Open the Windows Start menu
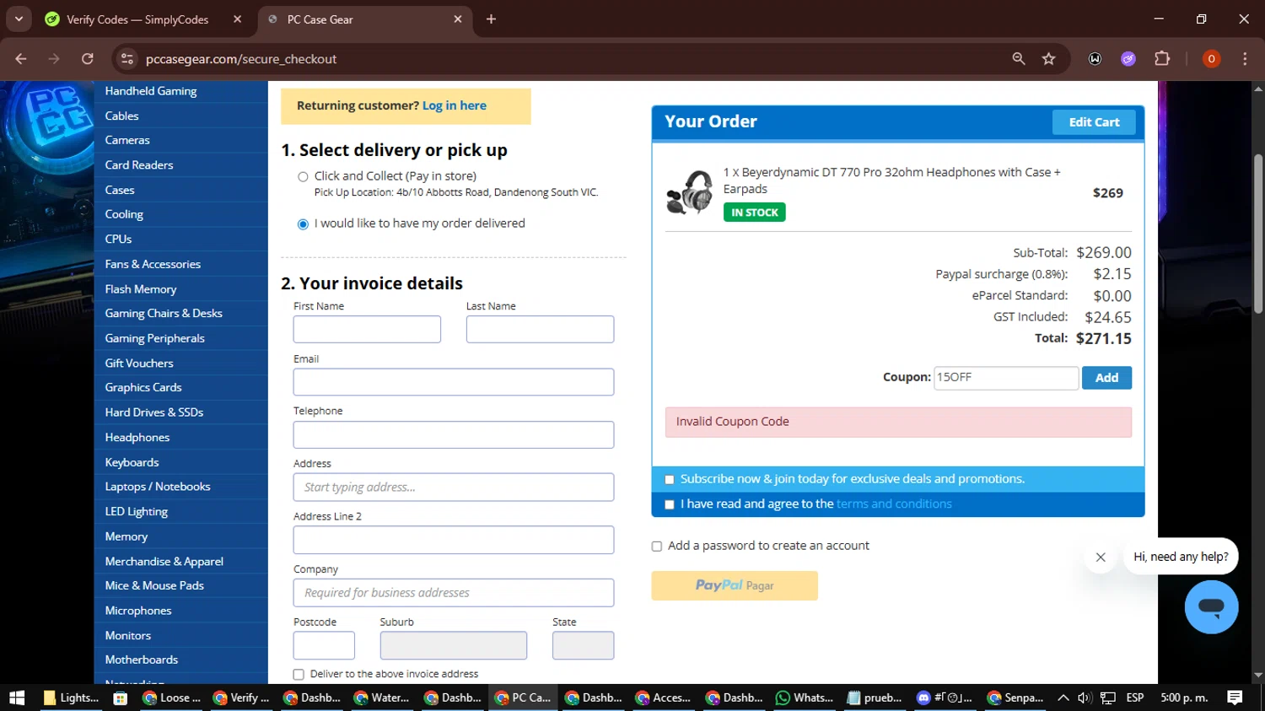The width and height of the screenshot is (1265, 711). [17, 698]
